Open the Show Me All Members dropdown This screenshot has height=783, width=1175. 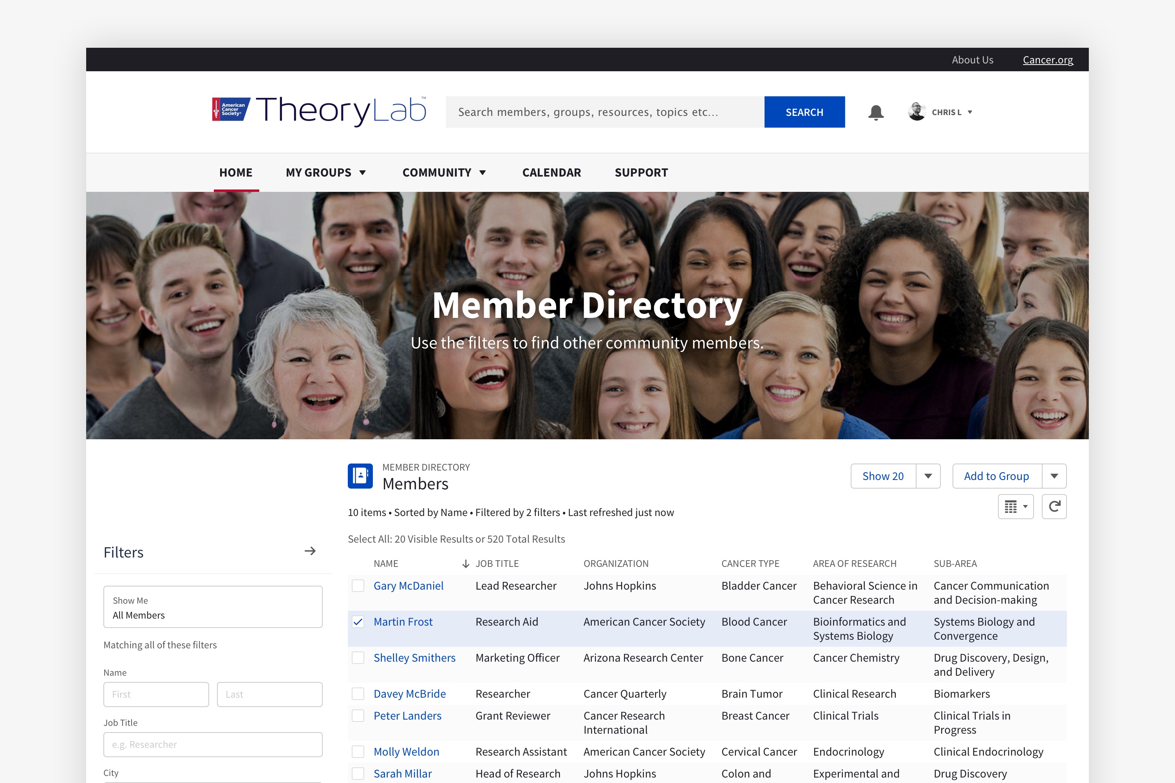(x=213, y=607)
